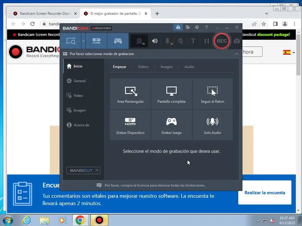This screenshot has width=302, height=226.
Task: Select HDMI device recording mode in toolbar
Action: point(96,41)
